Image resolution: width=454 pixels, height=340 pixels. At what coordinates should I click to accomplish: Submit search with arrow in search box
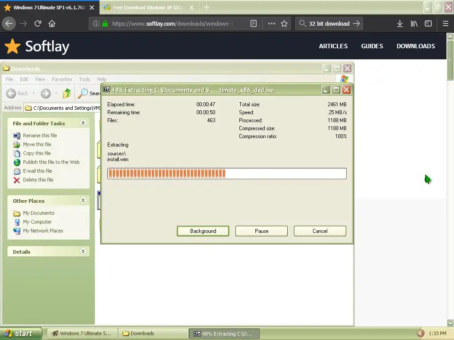point(356,23)
